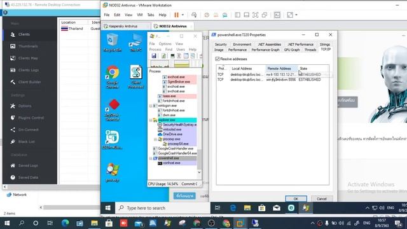Open the Environment tab in properties
Screen dimensions: 407x229
point(242,45)
